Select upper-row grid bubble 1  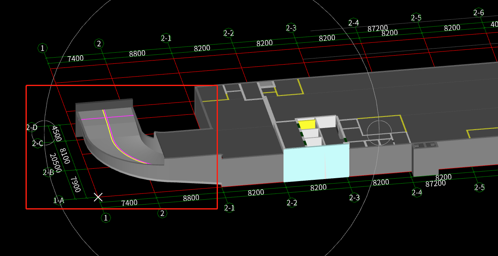(x=42, y=48)
